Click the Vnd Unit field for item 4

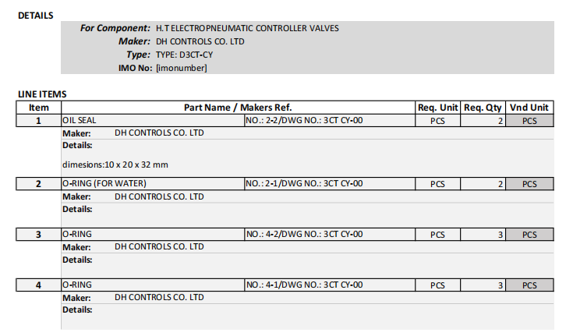[x=529, y=285]
